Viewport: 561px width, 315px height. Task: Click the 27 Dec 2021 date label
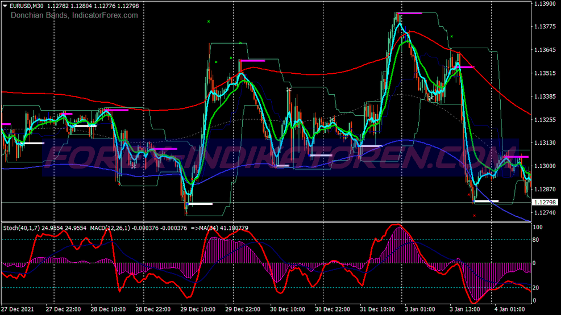[x=18, y=309]
